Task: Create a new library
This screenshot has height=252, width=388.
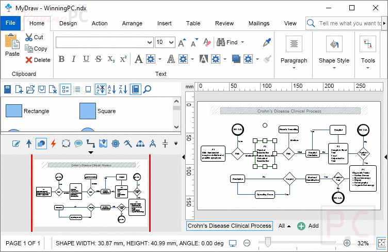Action: point(19,89)
